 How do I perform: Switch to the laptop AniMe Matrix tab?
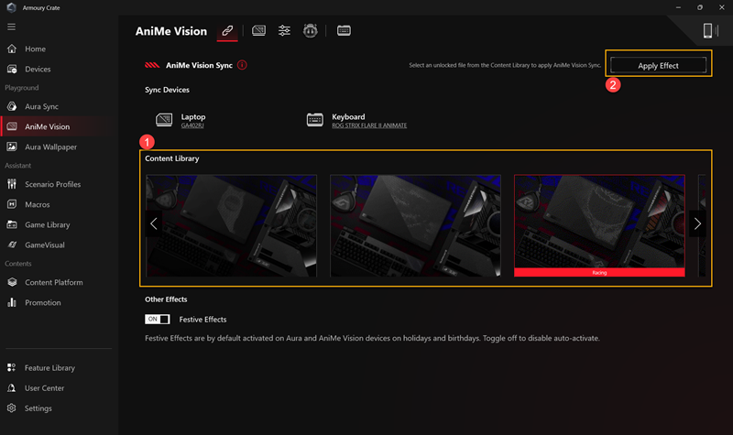pyautogui.click(x=258, y=31)
